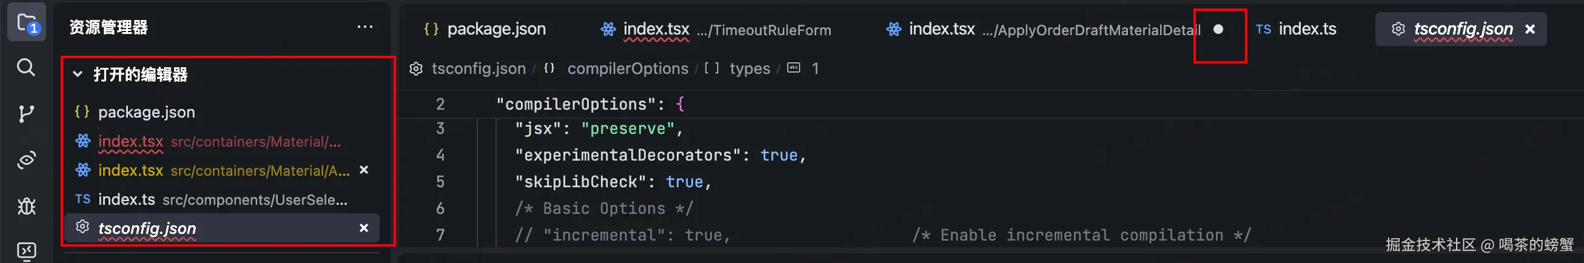Open the Search view icon
Screen dimensions: 1584x263
coord(26,67)
